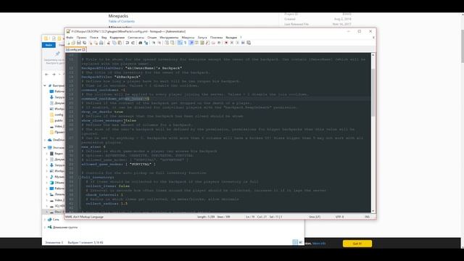
Task: Select the public folder in Explorer sidebar
Action: pos(57,120)
